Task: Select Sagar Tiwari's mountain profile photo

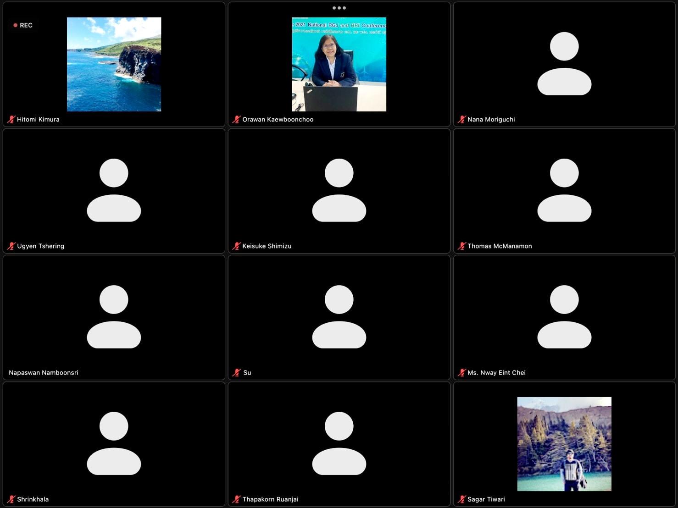Action: pyautogui.click(x=564, y=444)
